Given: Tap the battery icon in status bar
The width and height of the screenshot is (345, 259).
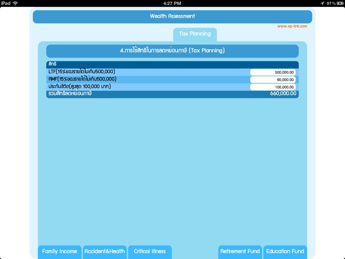Looking at the screenshot, I should tap(340, 3).
